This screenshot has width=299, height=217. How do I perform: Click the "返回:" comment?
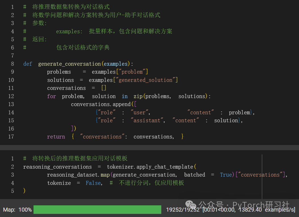39,39
